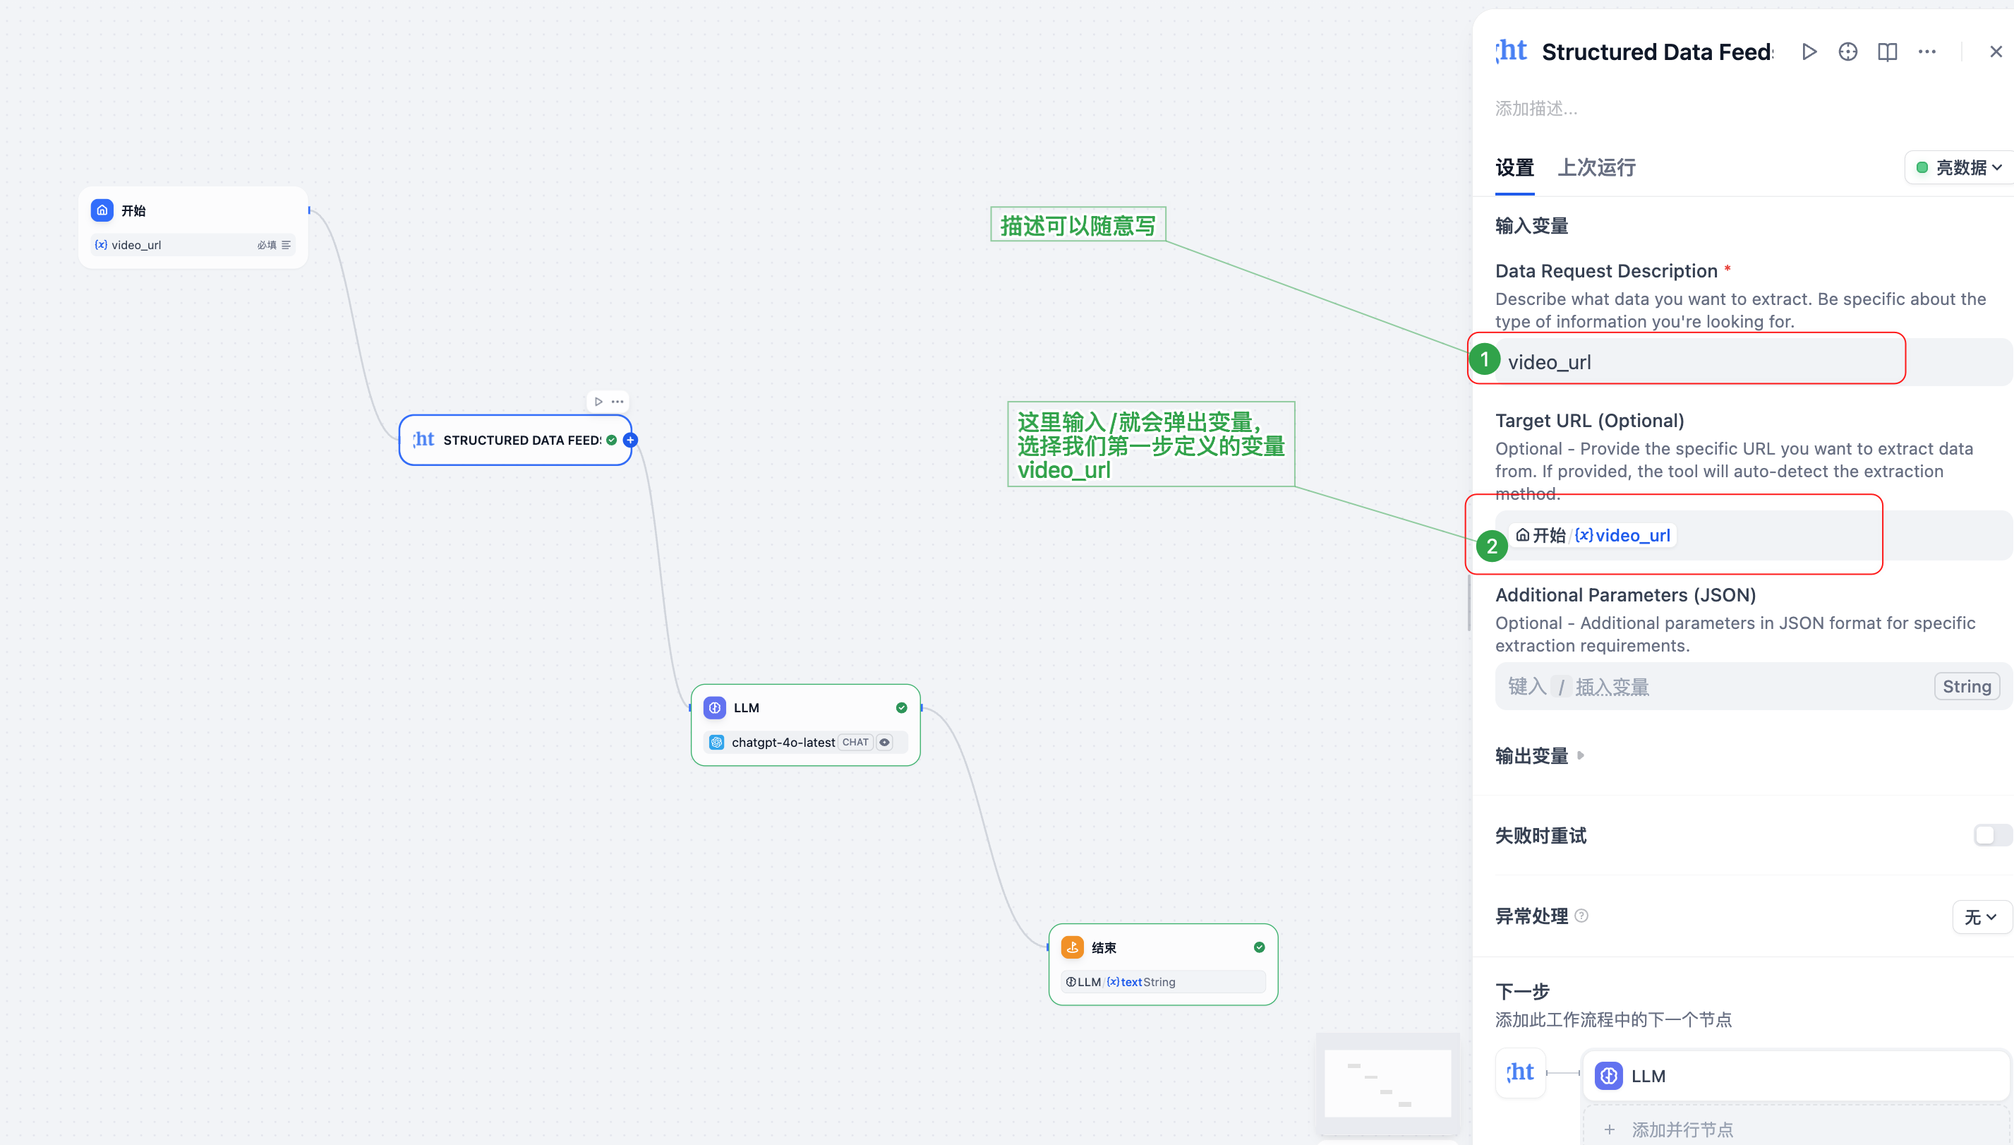Click the chatgpt-4o-latest model icon in LLM node
Image resolution: width=2014 pixels, height=1145 pixels.
tap(717, 742)
